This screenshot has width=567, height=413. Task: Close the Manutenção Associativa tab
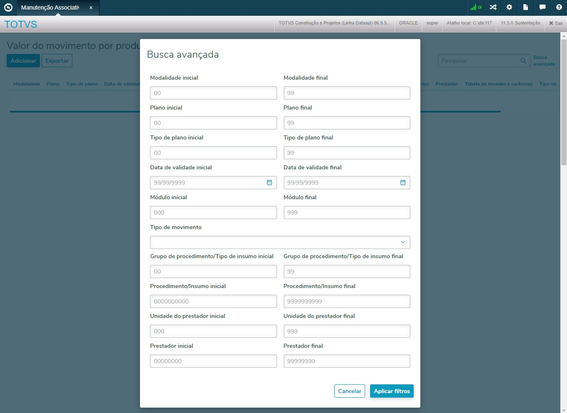tap(91, 8)
